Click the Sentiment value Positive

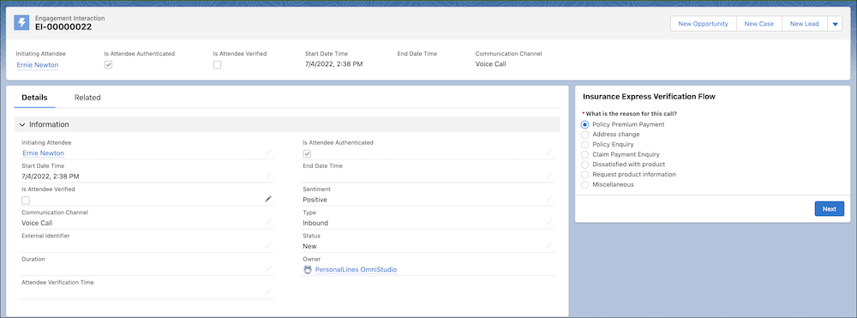coord(315,200)
